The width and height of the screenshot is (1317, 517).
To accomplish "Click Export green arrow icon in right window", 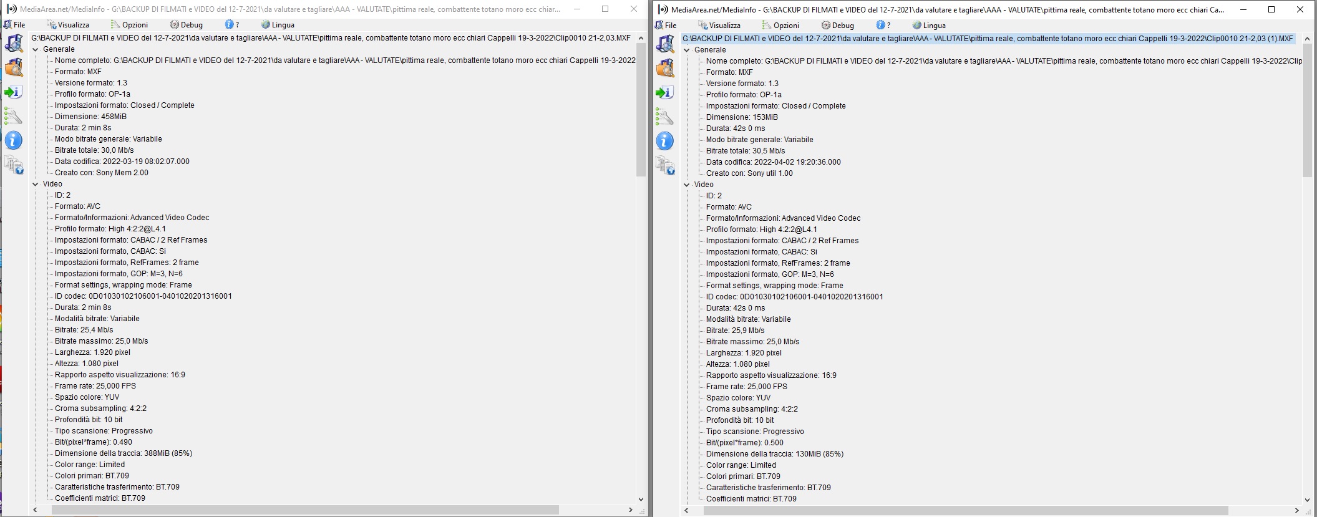I will [x=665, y=92].
